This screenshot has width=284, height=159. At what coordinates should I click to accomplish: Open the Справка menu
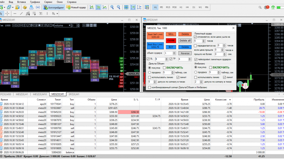(x=72, y=2)
